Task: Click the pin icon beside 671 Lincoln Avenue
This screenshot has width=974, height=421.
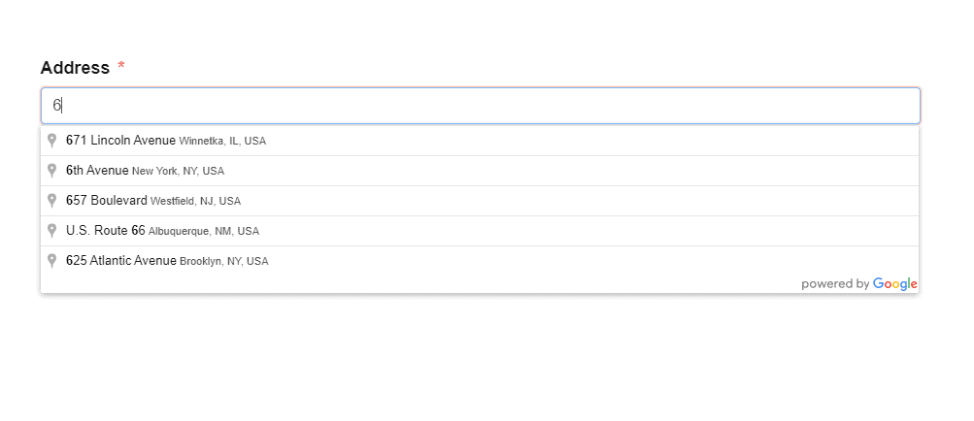Action: tap(51, 141)
